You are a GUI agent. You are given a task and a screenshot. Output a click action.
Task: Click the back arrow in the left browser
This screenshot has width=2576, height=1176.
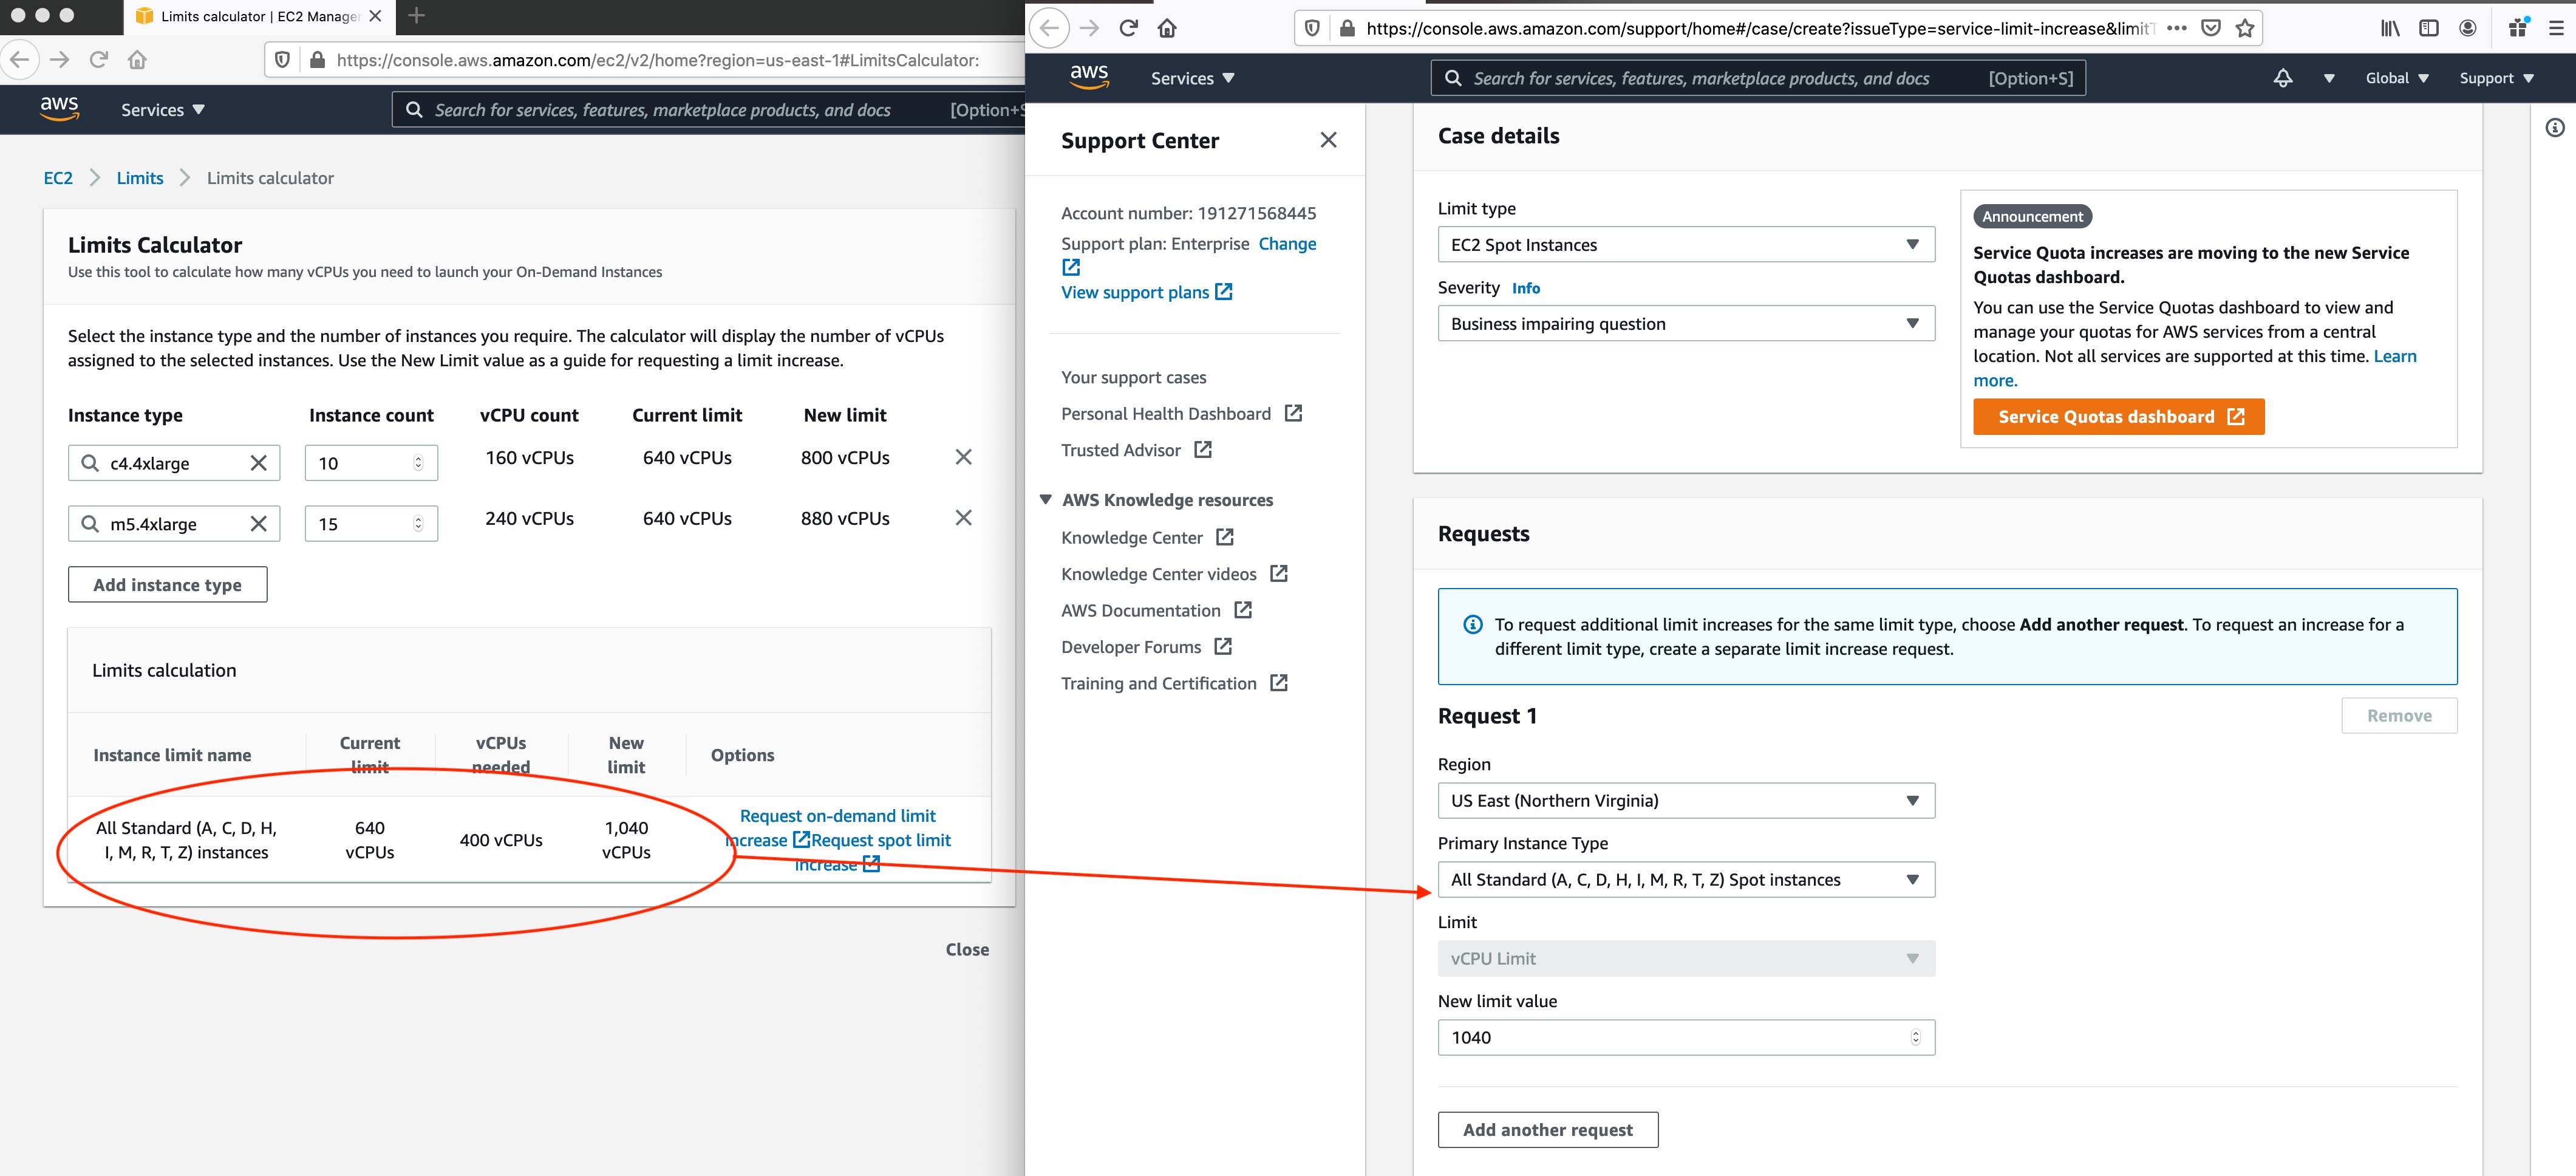(x=20, y=60)
